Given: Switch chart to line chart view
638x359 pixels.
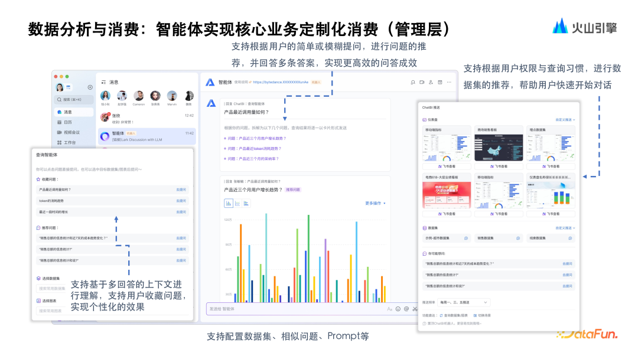Looking at the screenshot, I should click(x=237, y=203).
